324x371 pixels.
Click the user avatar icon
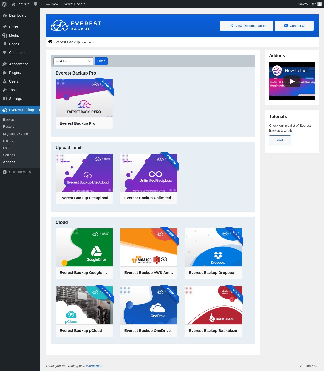click(x=320, y=4)
